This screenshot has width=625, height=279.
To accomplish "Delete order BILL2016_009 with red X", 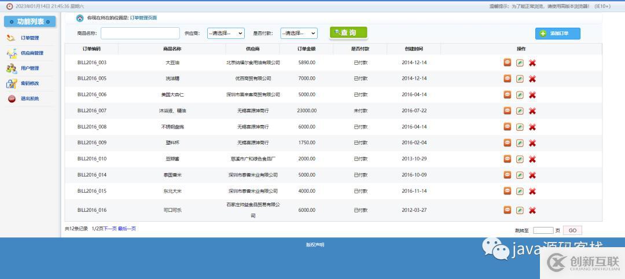I will pyautogui.click(x=532, y=143).
